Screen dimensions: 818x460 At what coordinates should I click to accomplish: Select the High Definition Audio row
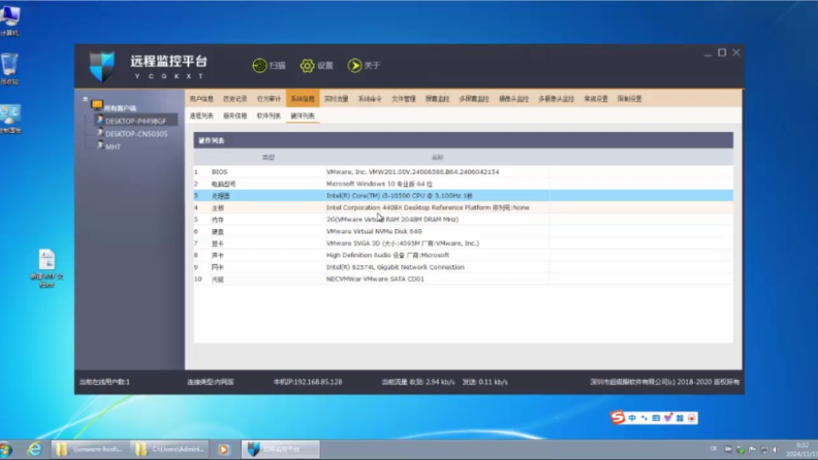[464, 255]
